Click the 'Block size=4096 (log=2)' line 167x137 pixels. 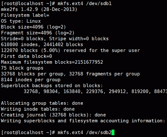click(x=33, y=27)
